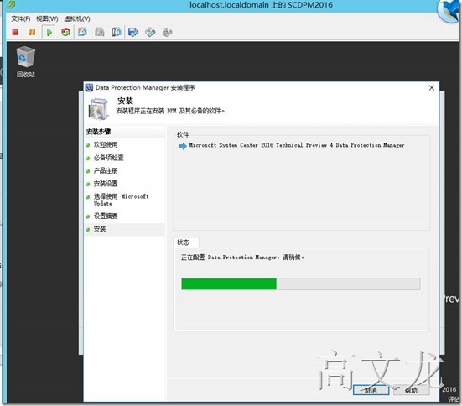Open the 文件(F) menu
This screenshot has height=406, width=462.
(x=21, y=18)
